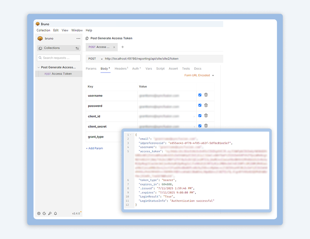Screen dimensions: 310x239
Task: Open the View menu
Action: 65,30
